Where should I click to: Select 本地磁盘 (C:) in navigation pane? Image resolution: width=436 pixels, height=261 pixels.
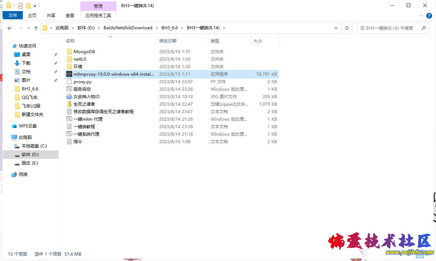pos(34,146)
